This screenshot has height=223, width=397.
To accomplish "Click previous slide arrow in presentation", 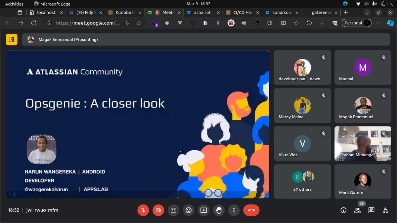I will (x=10, y=195).
